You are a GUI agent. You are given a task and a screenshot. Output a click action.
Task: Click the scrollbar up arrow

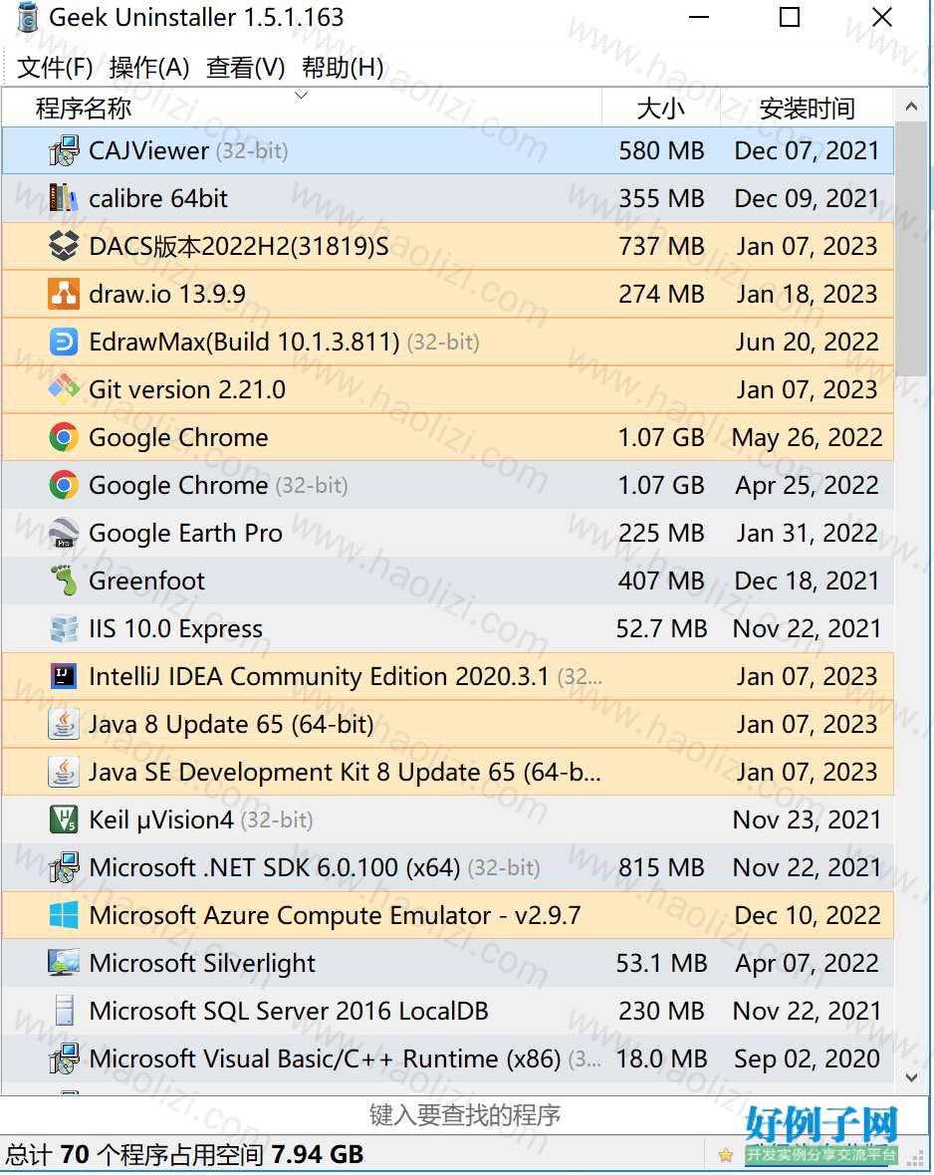pos(911,108)
